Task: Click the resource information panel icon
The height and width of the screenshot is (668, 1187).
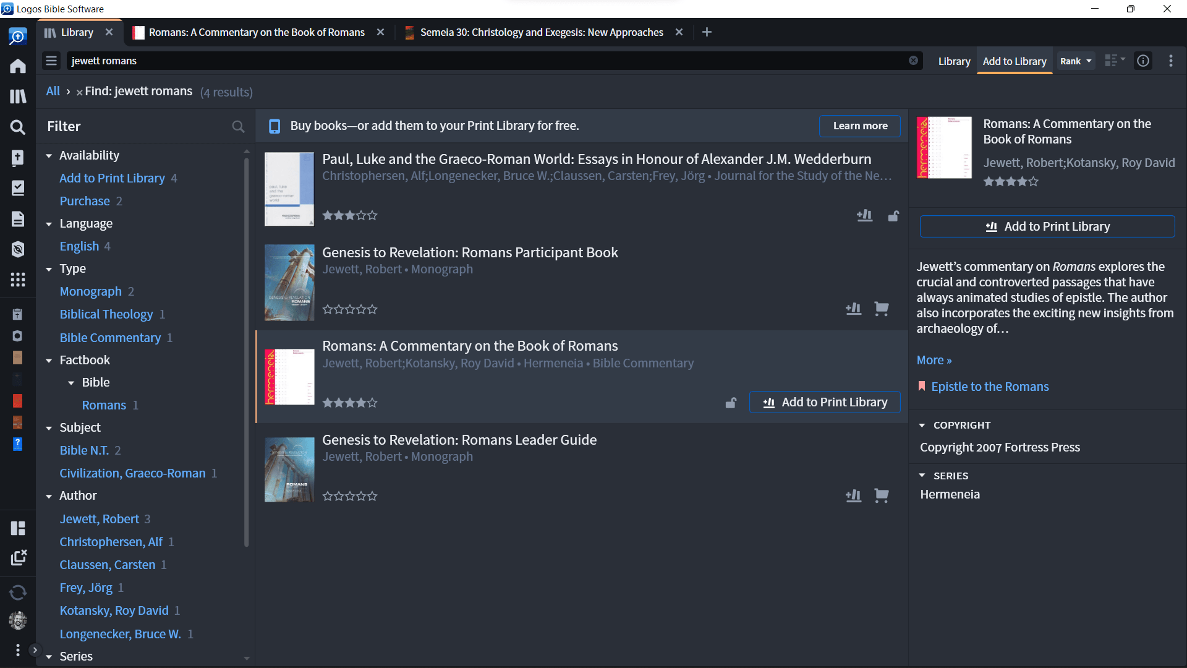Action: click(1143, 61)
